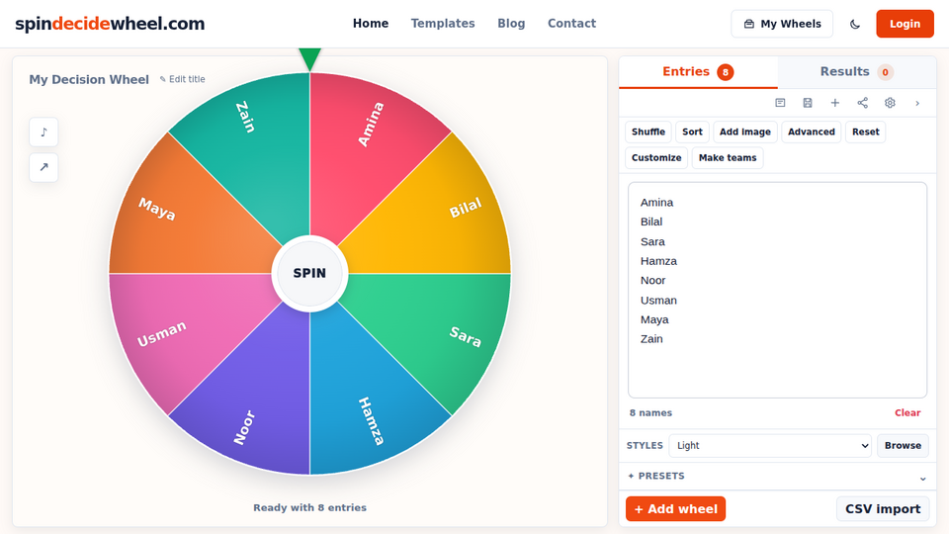Open the Styles dropdown set to Light
This screenshot has width=949, height=534.
[770, 446]
